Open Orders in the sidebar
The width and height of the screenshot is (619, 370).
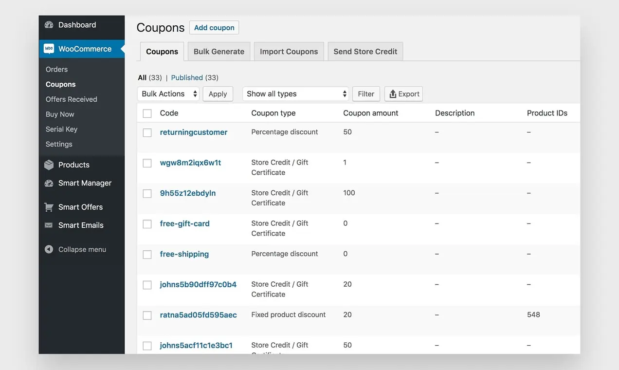click(56, 70)
